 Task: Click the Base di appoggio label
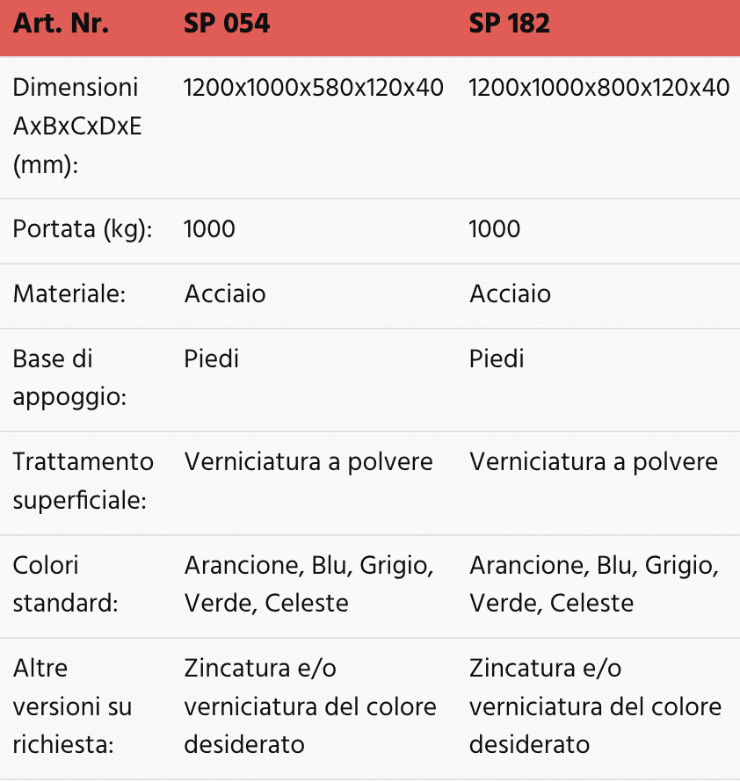(x=69, y=378)
